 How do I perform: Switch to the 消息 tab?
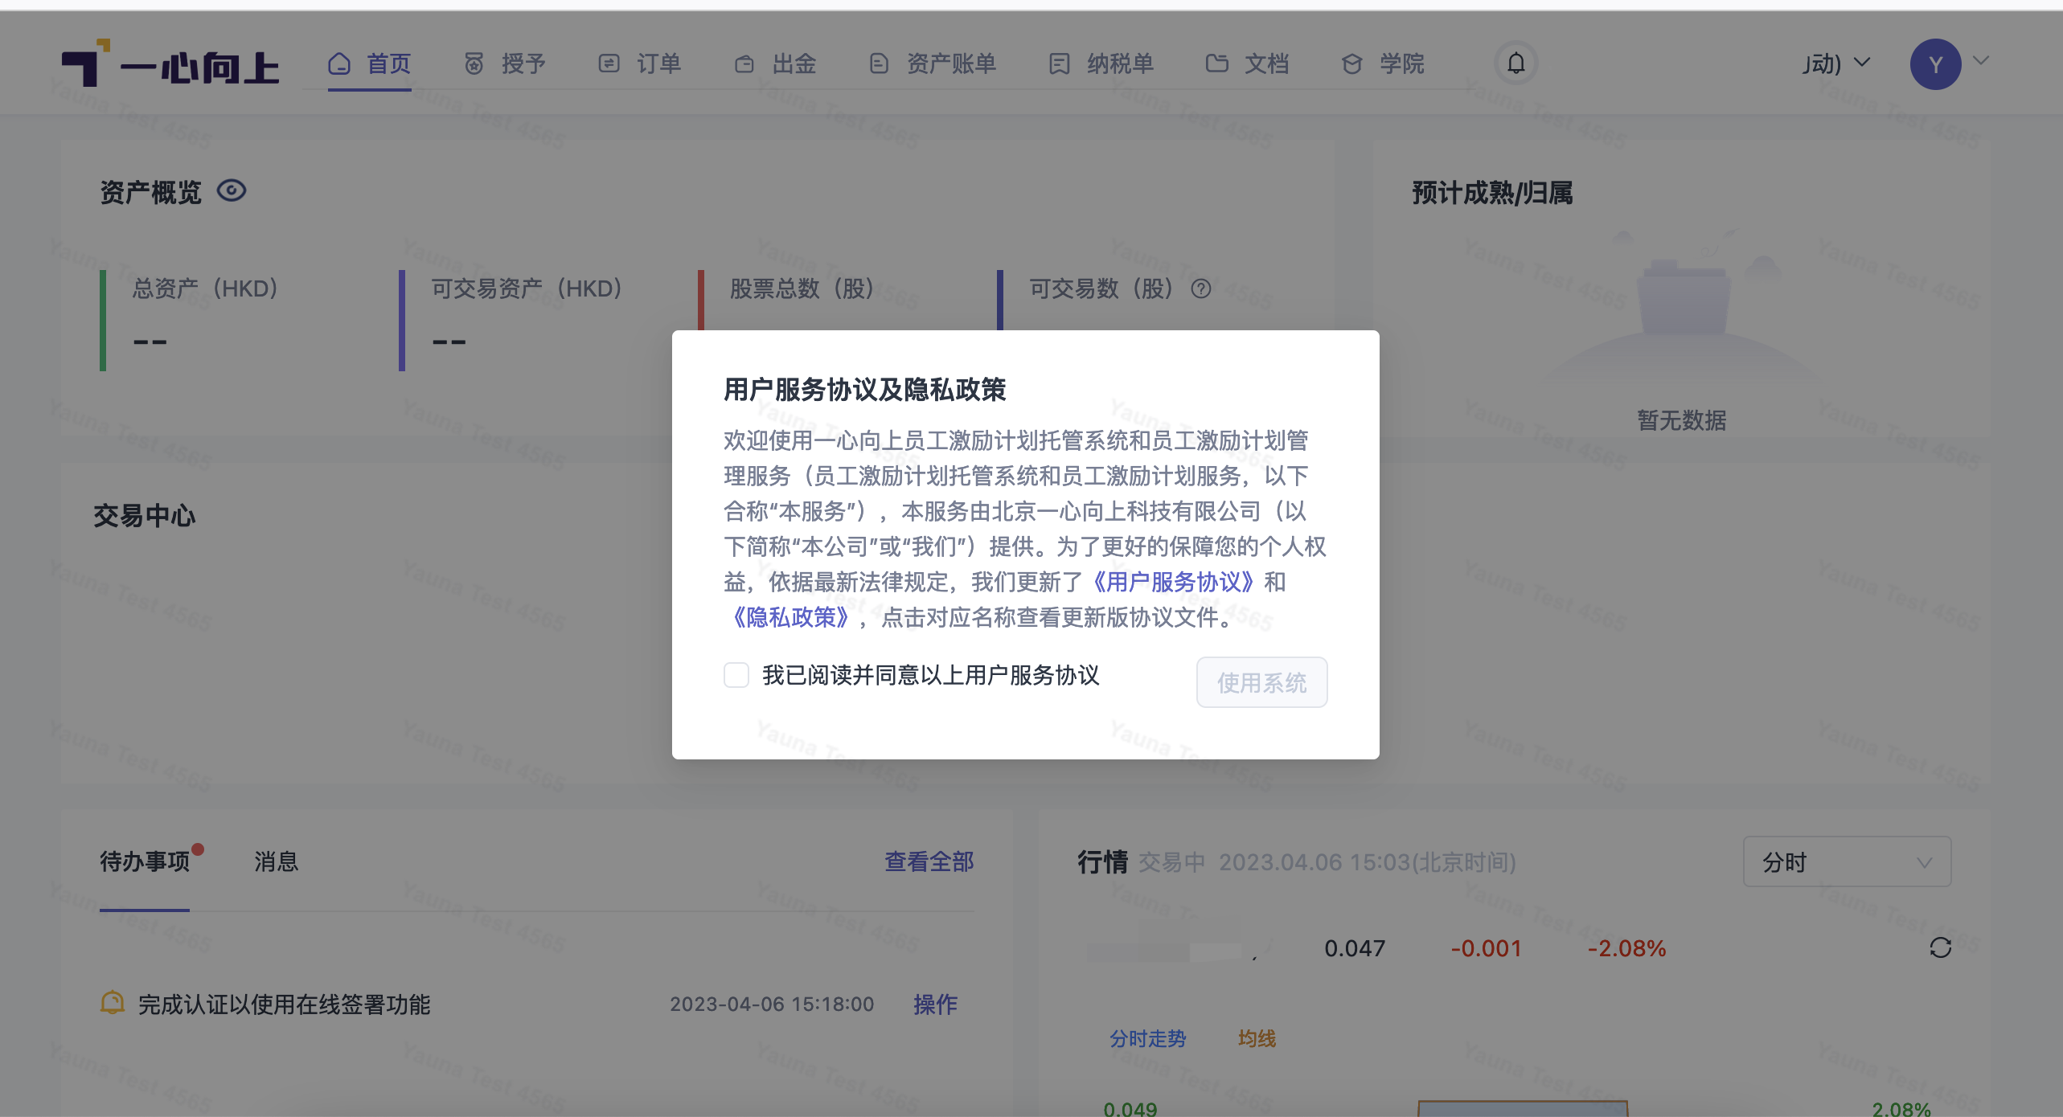click(277, 861)
